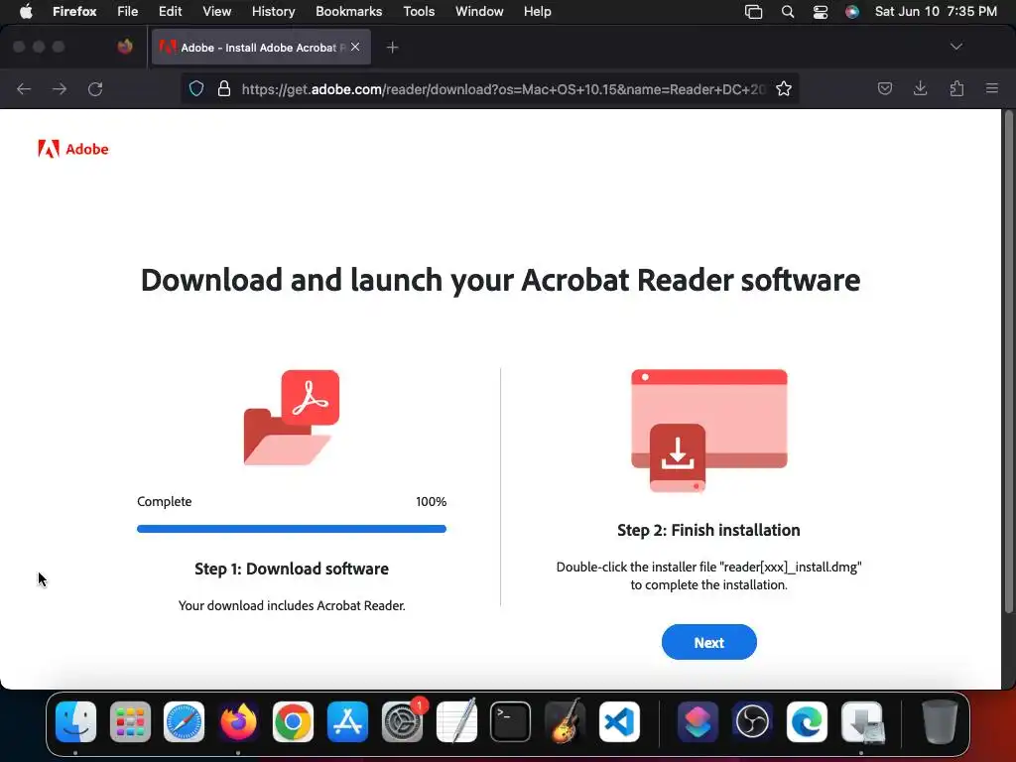Click the blue download progress bar
Viewport: 1016px width, 762px height.
click(x=292, y=529)
